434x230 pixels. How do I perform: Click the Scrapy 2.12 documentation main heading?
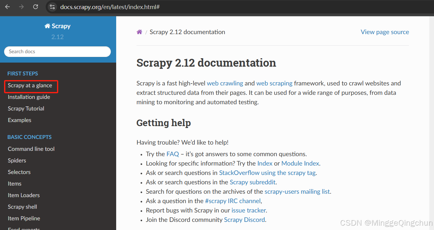(206, 63)
